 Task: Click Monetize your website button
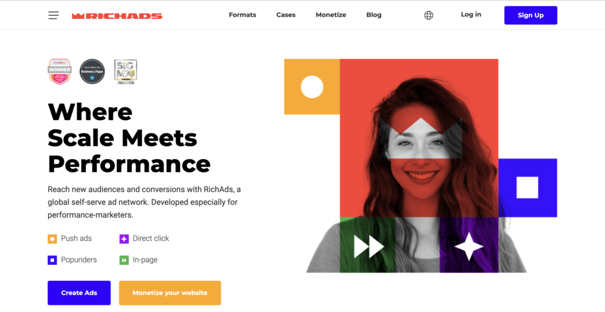[170, 293]
